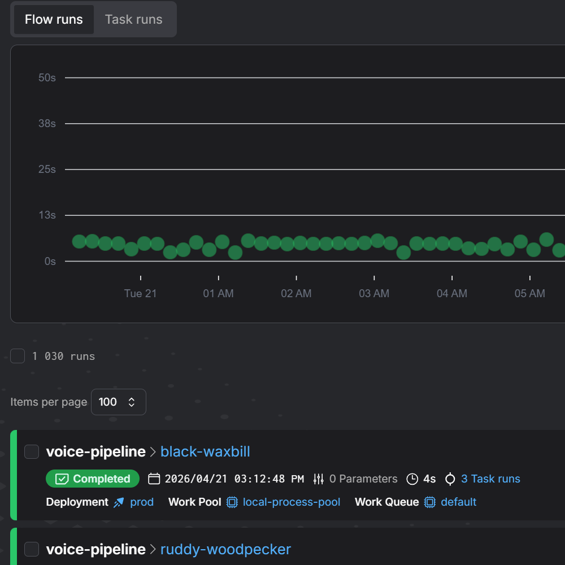Screen dimensions: 565x565
Task: Click the 1 030 runs count text
Action: [x=63, y=357]
